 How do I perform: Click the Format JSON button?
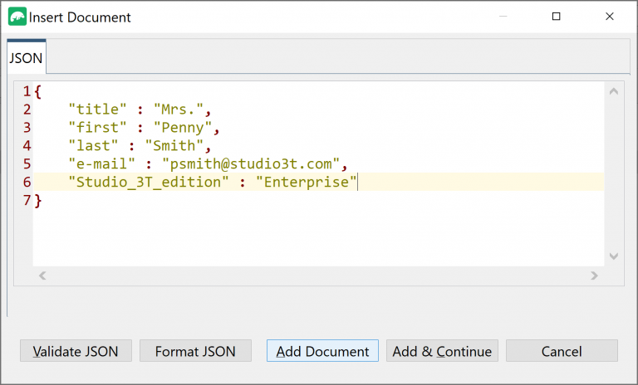[x=195, y=351]
